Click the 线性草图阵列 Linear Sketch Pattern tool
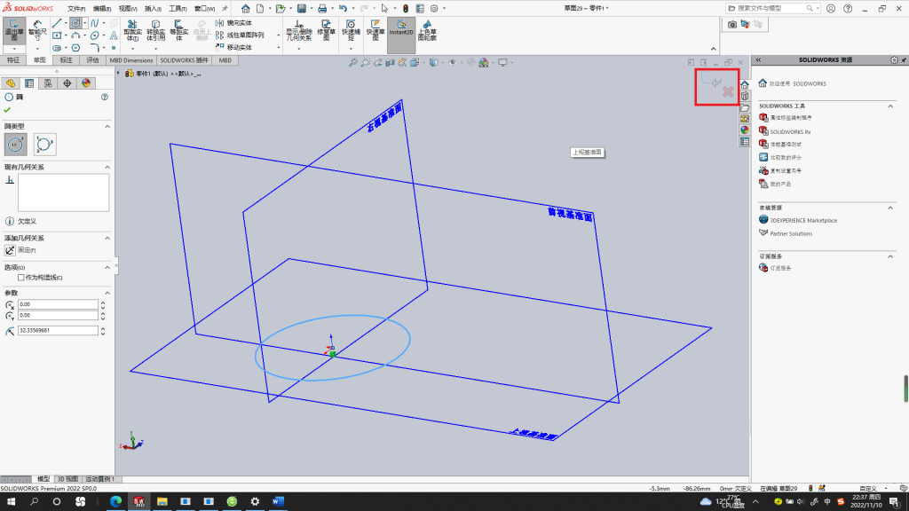 pos(240,35)
